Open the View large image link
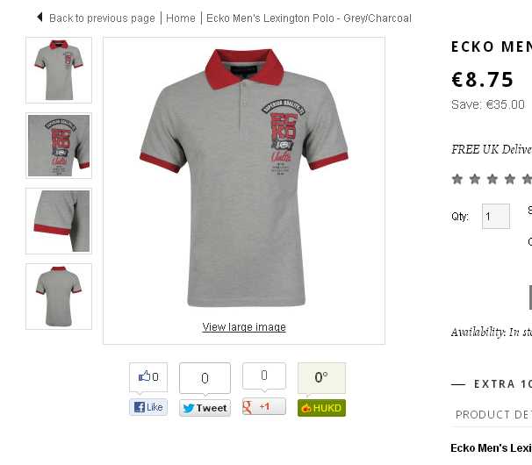This screenshot has height=465, width=532. [244, 327]
